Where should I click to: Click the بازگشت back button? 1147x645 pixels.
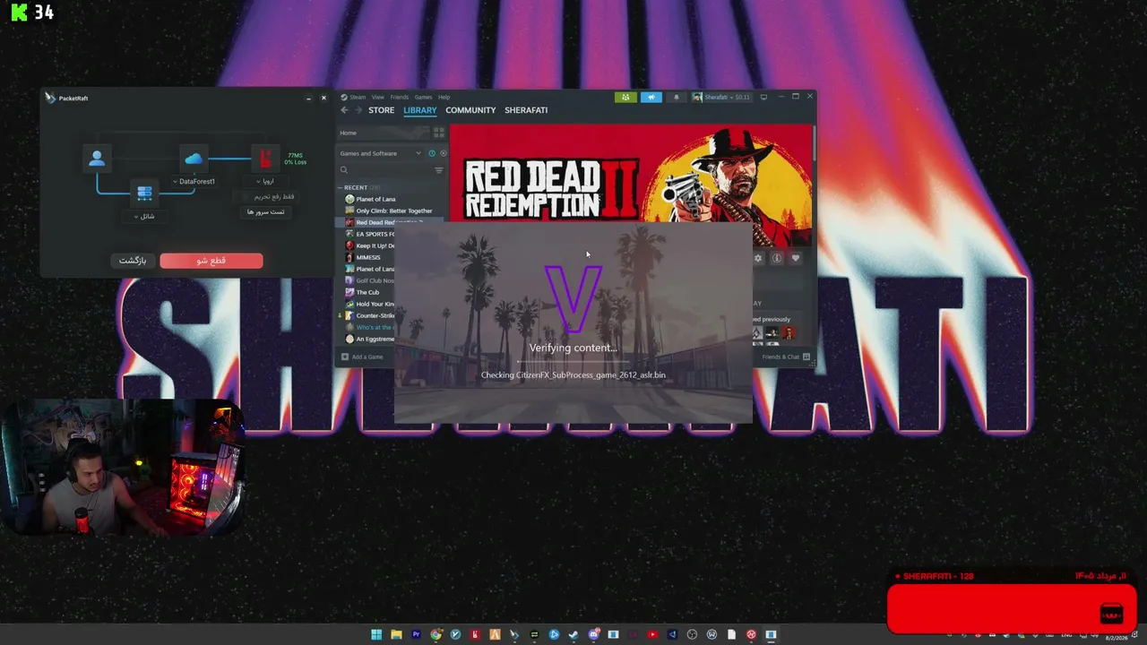point(133,261)
